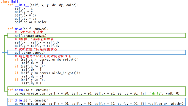The height and width of the screenshot is (106, 188).
Task: Click the self.dy = -1 assignment
Action: (33, 76)
